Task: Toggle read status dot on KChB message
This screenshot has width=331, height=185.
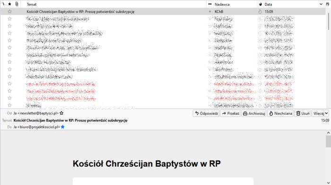Action: [x=210, y=12]
